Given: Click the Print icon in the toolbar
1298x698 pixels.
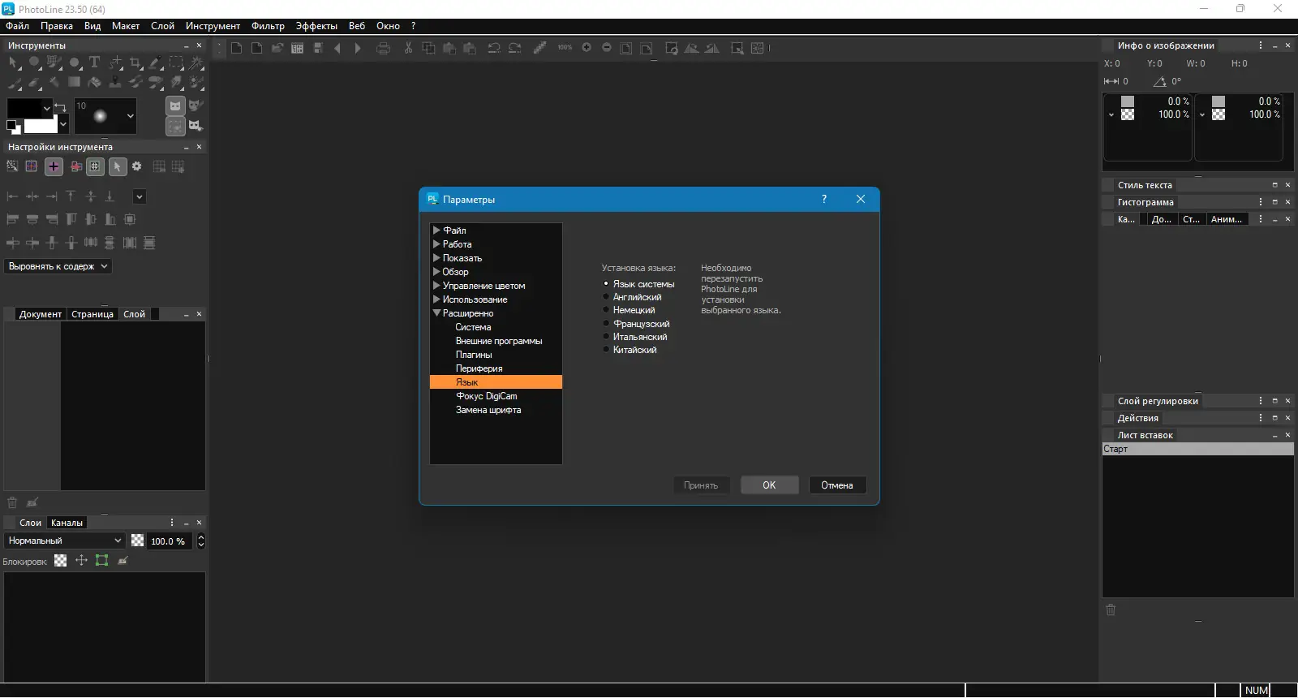Looking at the screenshot, I should [x=384, y=49].
